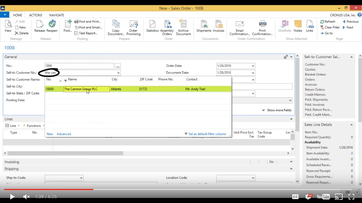
Task: Click customer number 10000 cell
Action: point(54,89)
